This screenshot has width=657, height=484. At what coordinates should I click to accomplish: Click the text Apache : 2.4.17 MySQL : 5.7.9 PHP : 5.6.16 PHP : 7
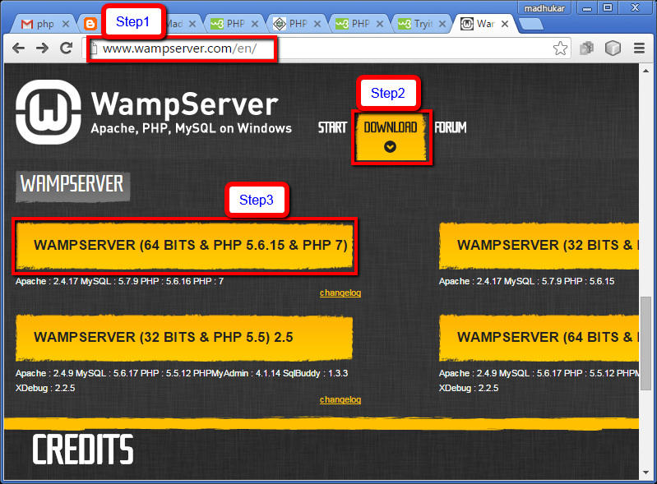pos(119,281)
